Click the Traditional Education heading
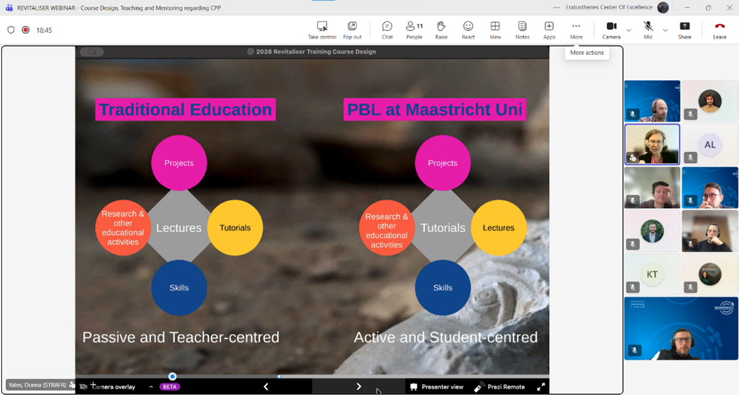Viewport: 739px width, 395px height. tap(185, 110)
